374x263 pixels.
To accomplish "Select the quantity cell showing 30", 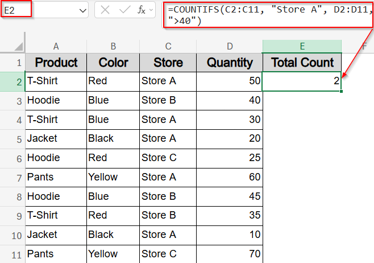I will [x=230, y=120].
